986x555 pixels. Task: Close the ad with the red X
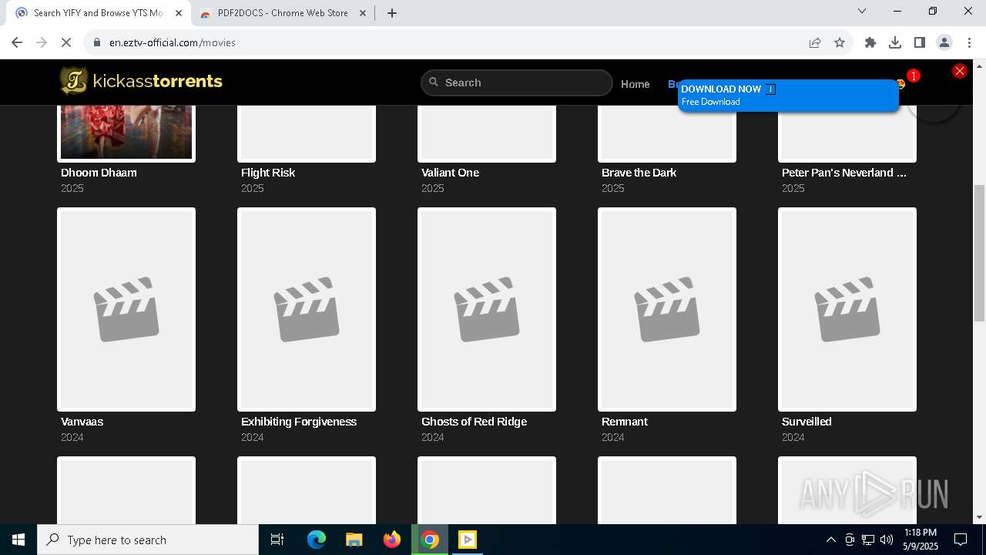click(x=959, y=71)
